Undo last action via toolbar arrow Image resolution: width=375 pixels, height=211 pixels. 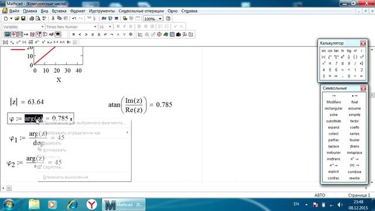[74, 18]
